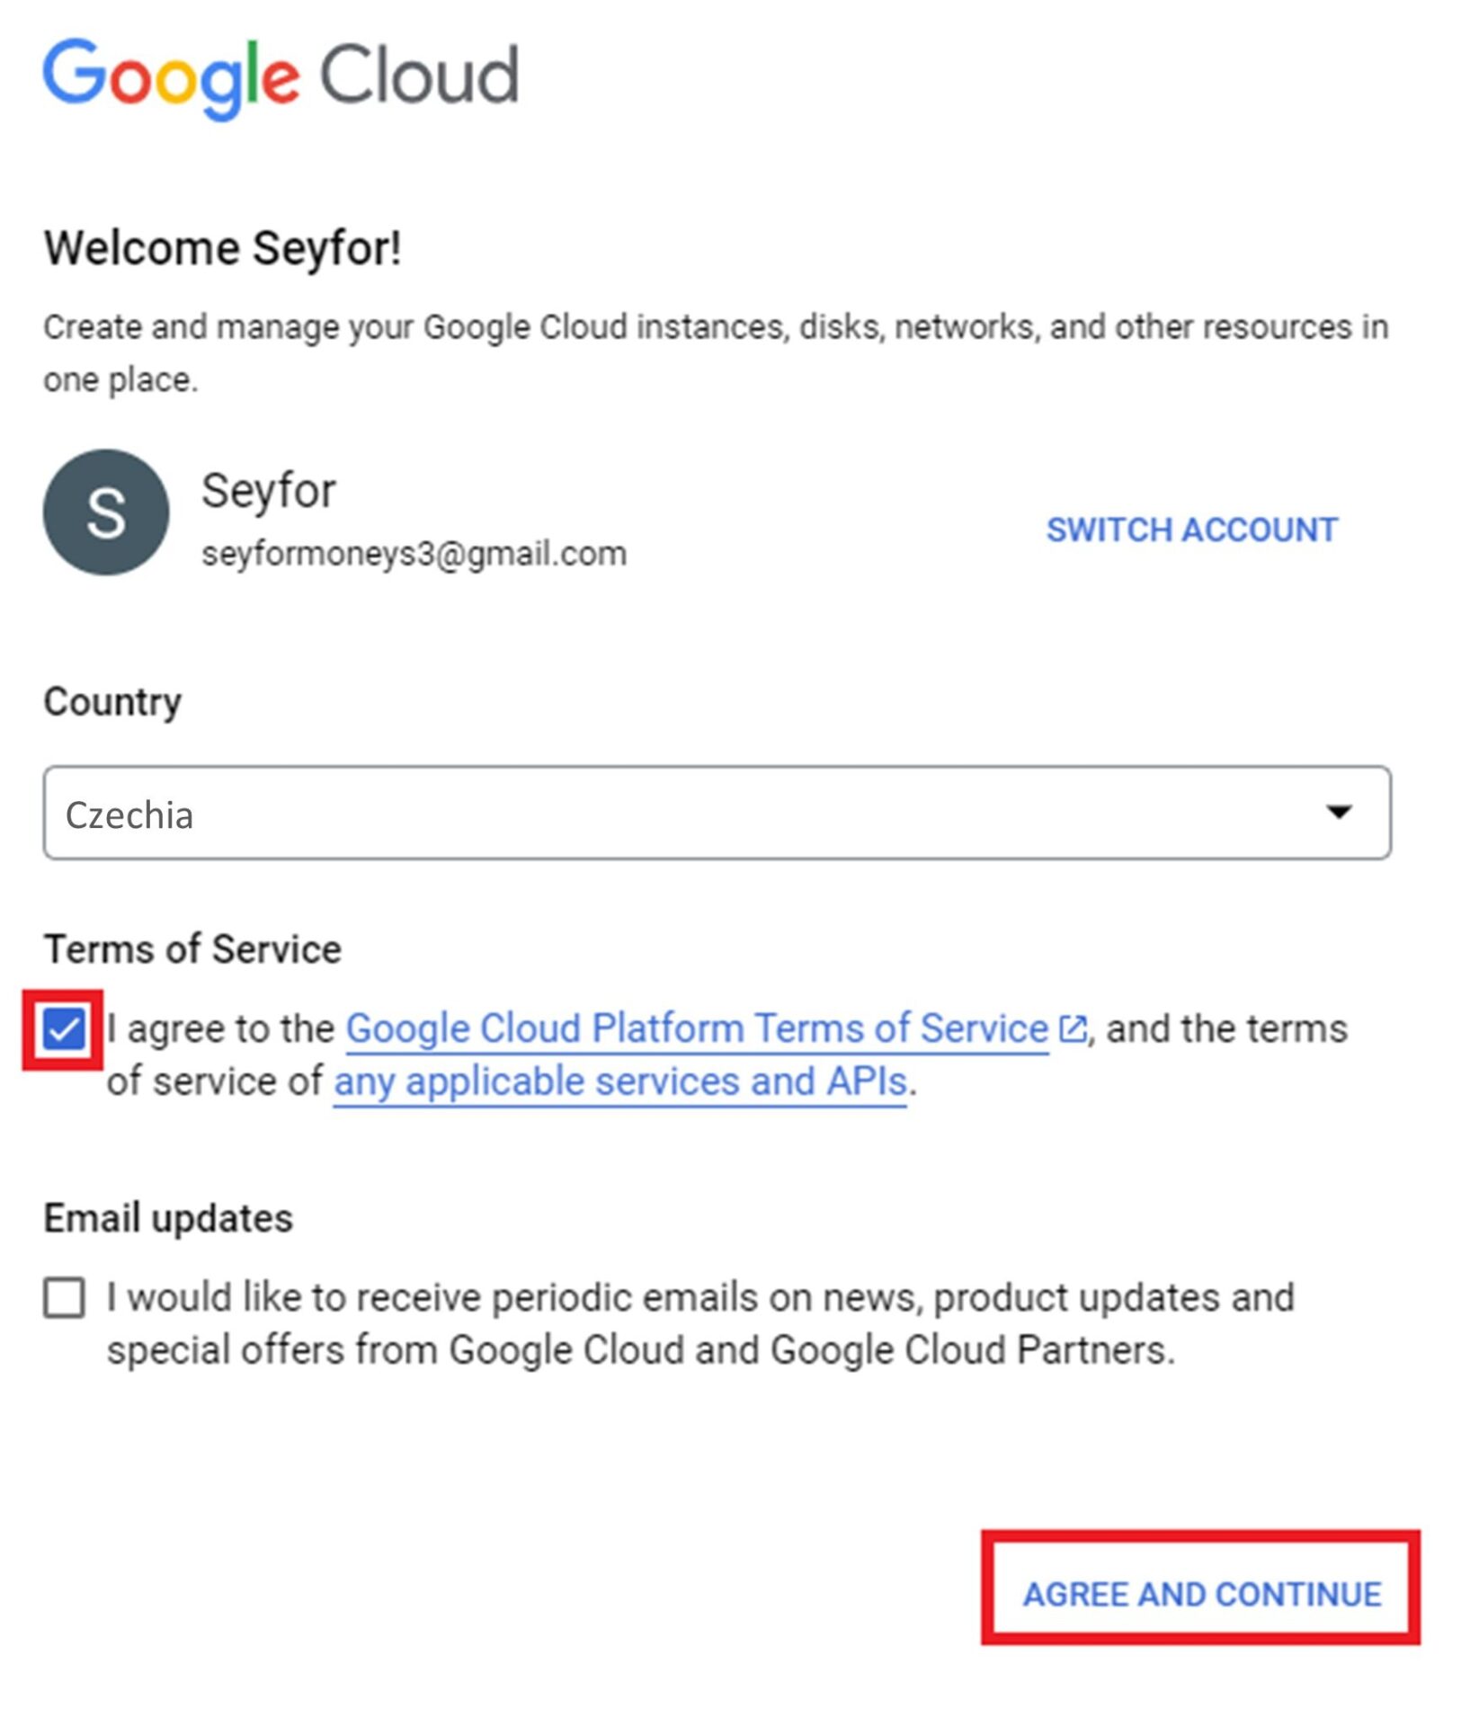
Task: Click the Country field label
Action: point(112,702)
